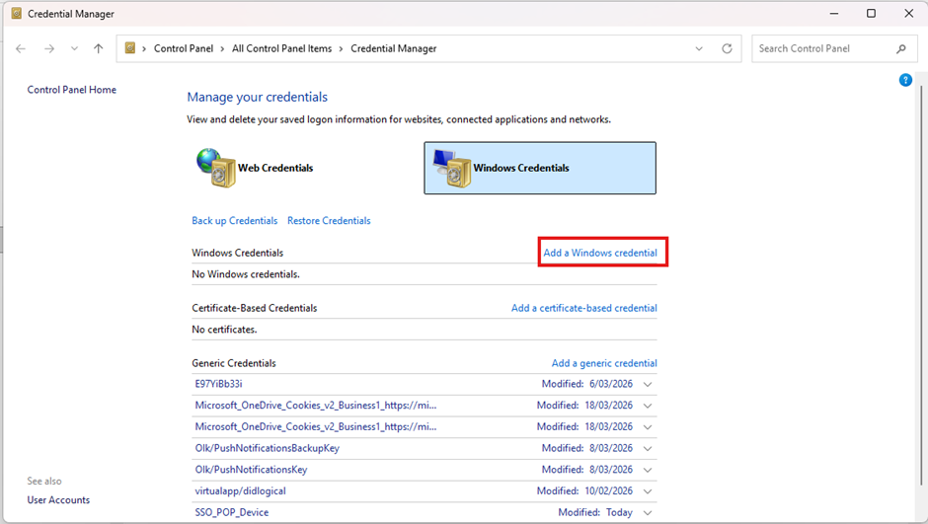
Task: Click Add a generic credential link
Action: click(x=604, y=363)
